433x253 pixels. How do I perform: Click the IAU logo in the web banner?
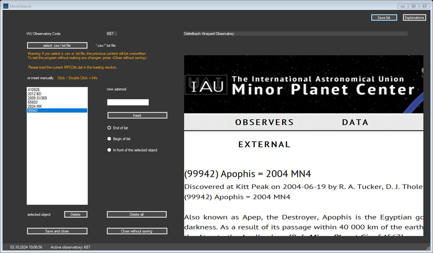(206, 84)
